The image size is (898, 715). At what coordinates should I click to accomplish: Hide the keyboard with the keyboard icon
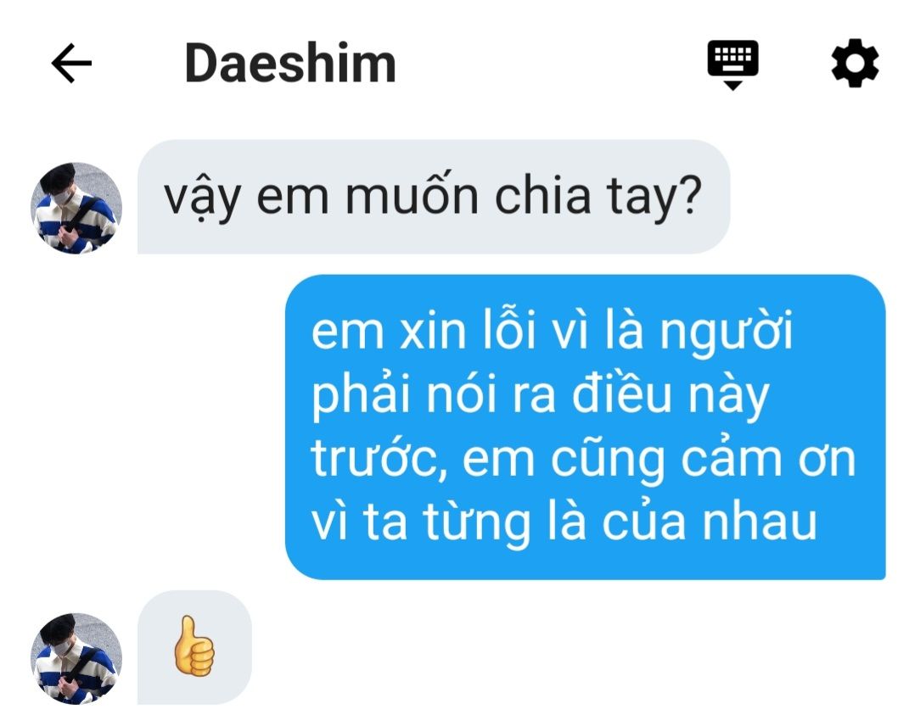point(732,64)
